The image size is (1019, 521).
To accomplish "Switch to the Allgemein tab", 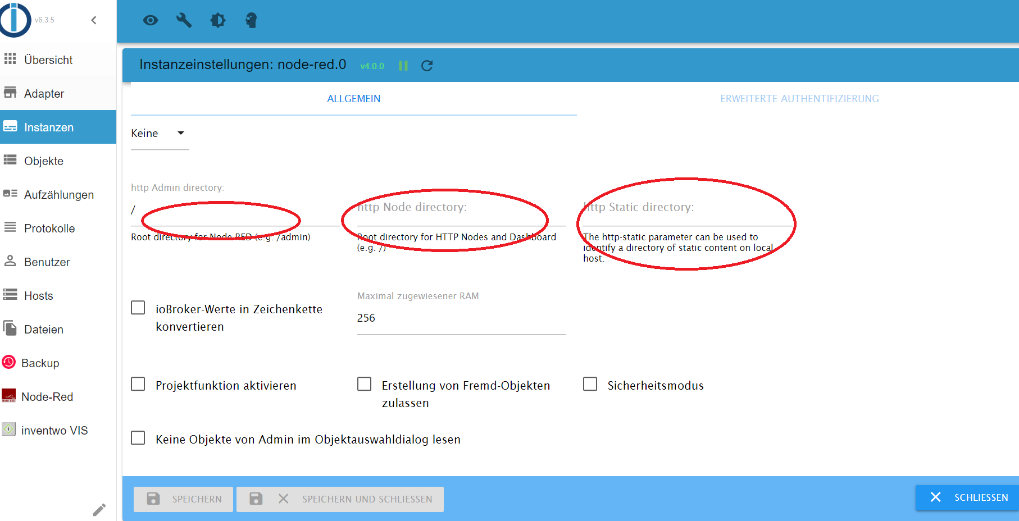I will pyautogui.click(x=354, y=99).
